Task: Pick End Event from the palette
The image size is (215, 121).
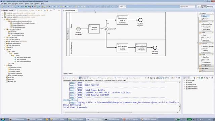Action: (x=205, y=60)
